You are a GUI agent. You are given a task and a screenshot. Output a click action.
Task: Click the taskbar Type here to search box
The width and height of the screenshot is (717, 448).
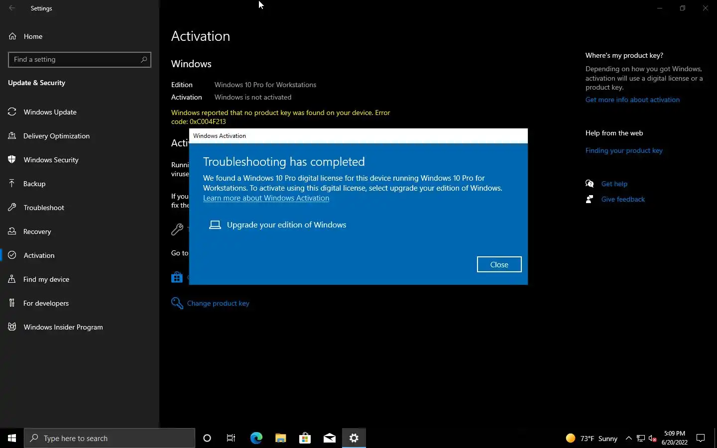[110, 438]
